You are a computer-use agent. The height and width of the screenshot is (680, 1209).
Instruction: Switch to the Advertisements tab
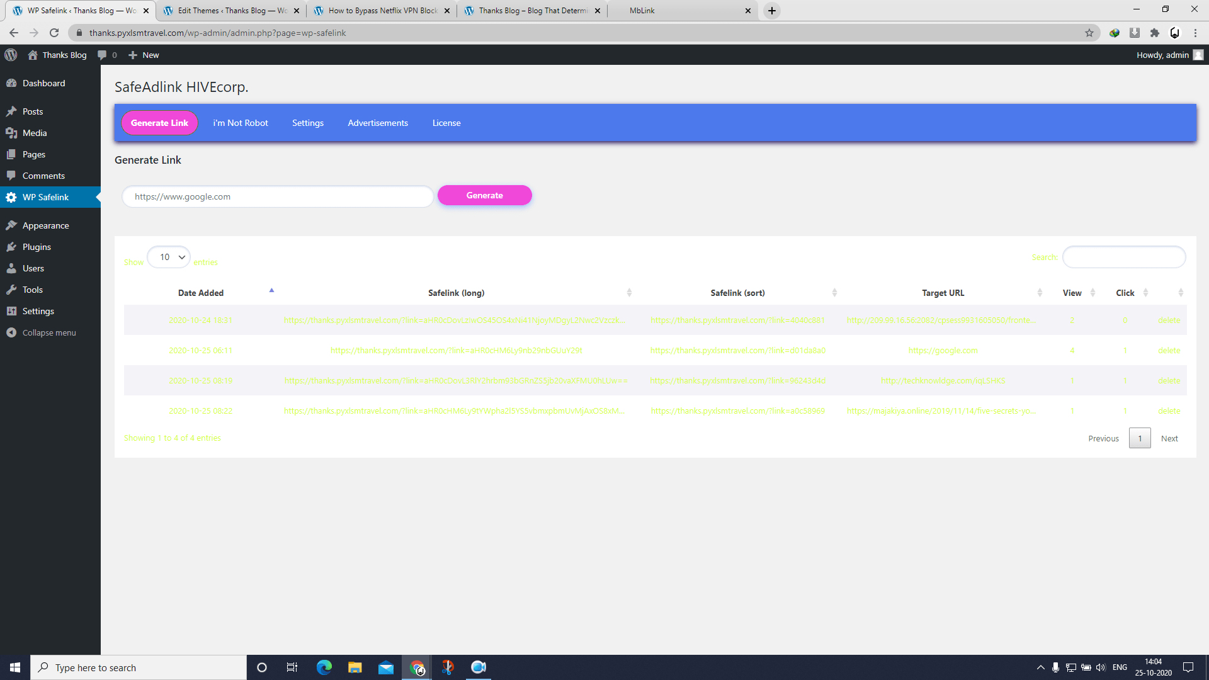pos(377,123)
